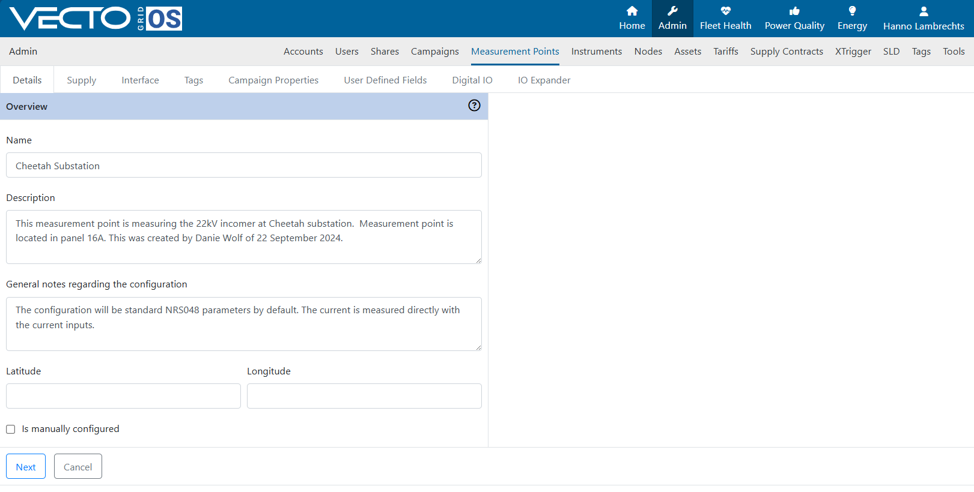Click the General notes text area

point(244,324)
